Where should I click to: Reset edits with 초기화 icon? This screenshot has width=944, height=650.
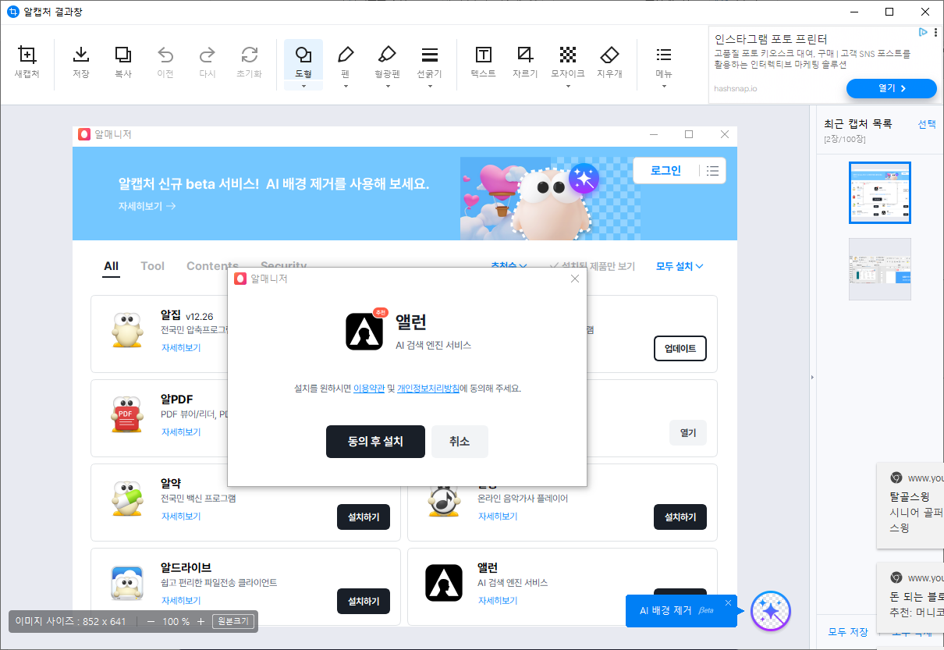(x=250, y=61)
